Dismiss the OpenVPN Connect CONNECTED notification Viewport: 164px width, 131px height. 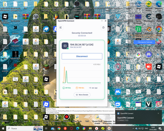158,113
